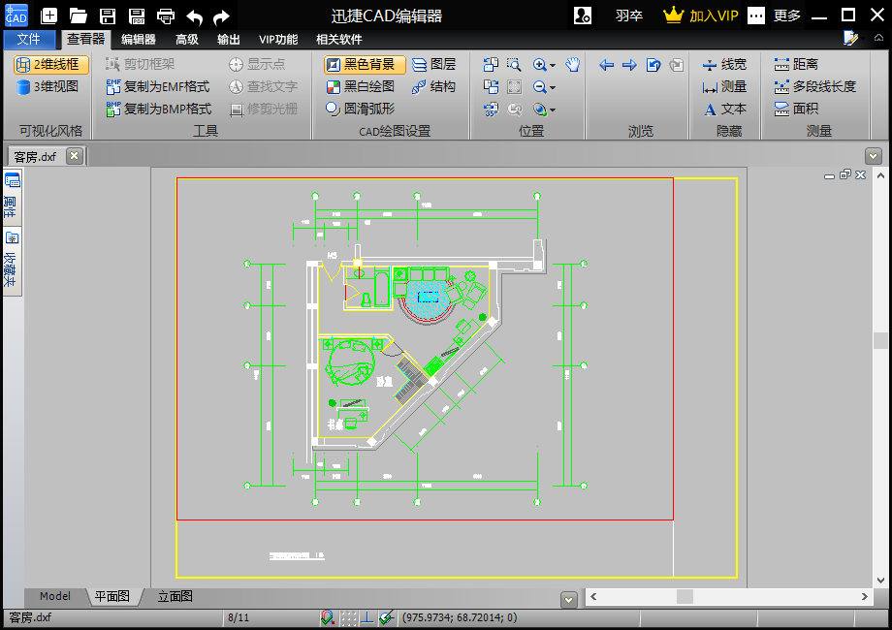The width and height of the screenshot is (892, 630).
Task: Switch to the 编辑器 ribbon tab
Action: pos(139,39)
